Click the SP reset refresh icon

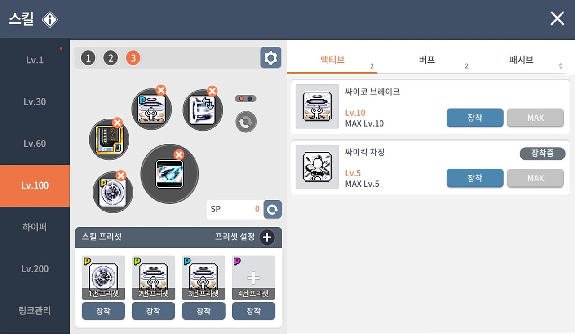[x=272, y=209]
